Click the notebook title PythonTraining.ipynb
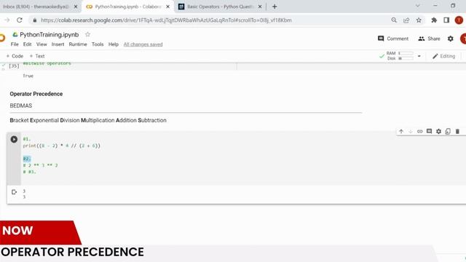 point(50,34)
